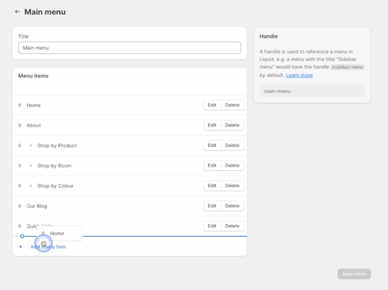The image size is (388, 290).
Task: Click the drag handle beside Shop by Colour
Action: (19, 186)
